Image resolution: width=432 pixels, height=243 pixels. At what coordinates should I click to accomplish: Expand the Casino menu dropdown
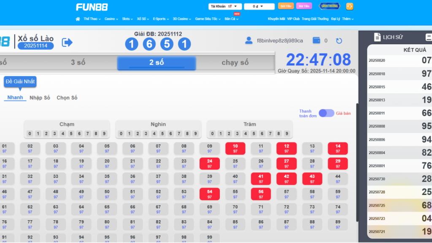[x=111, y=19]
